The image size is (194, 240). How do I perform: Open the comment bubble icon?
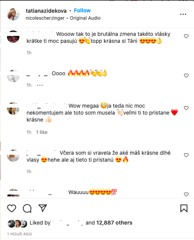(27, 208)
